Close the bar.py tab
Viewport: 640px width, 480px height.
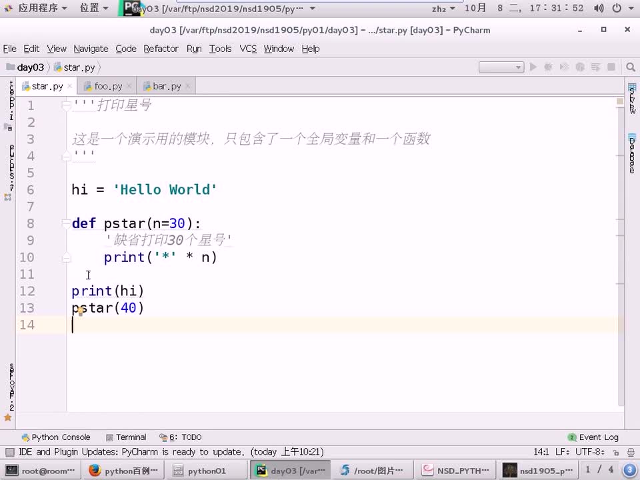click(x=188, y=86)
